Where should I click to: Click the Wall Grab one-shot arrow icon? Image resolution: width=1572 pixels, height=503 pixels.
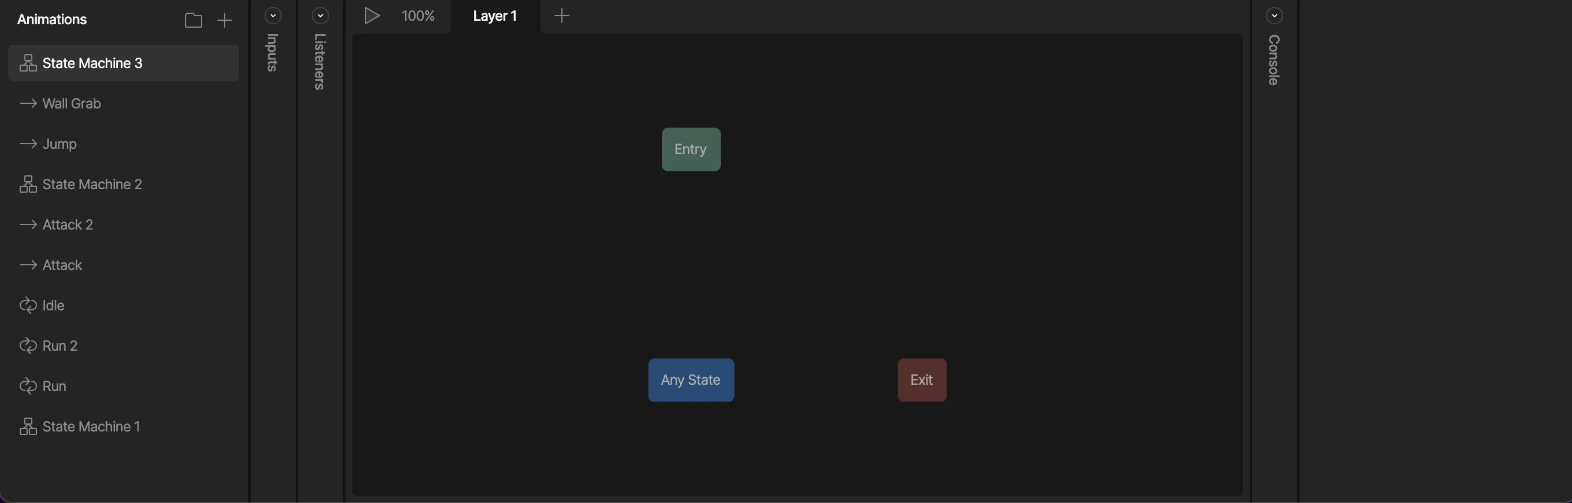pyautogui.click(x=28, y=104)
